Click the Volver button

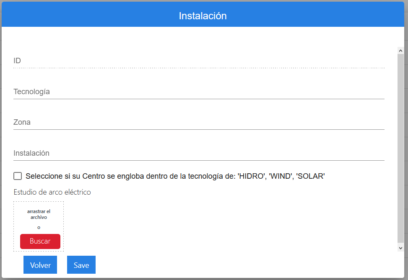coord(40,265)
